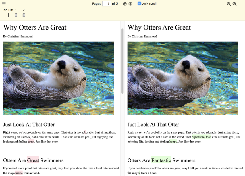Image resolution: width=245 pixels, height=176 pixels.
Task: Disable the Lock scroll checkbox
Action: (139, 4)
